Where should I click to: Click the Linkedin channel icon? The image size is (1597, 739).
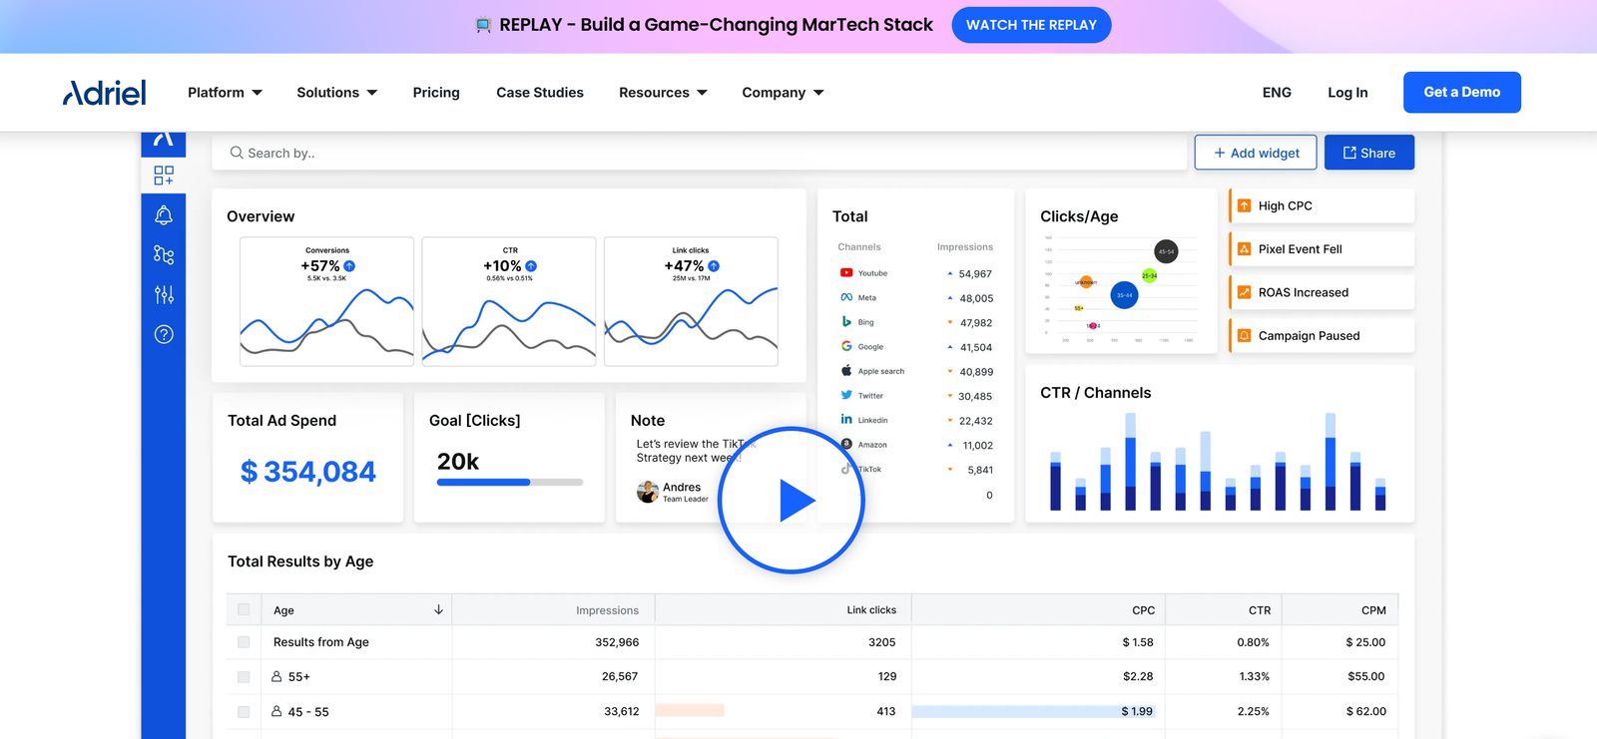[x=846, y=419]
